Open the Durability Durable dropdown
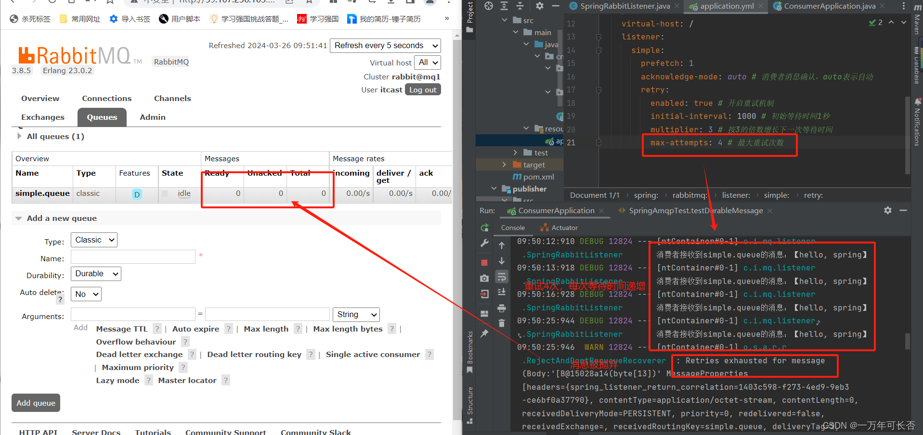Image resolution: width=923 pixels, height=435 pixels. point(96,274)
